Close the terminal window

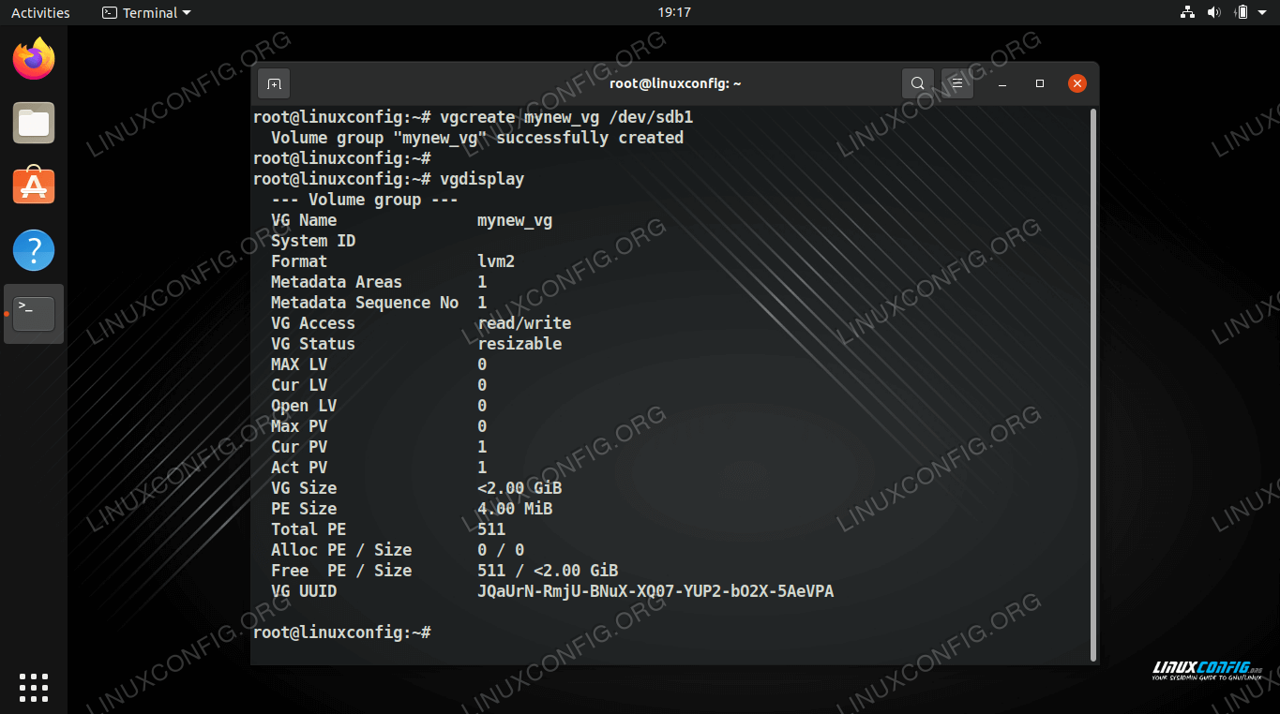1077,83
